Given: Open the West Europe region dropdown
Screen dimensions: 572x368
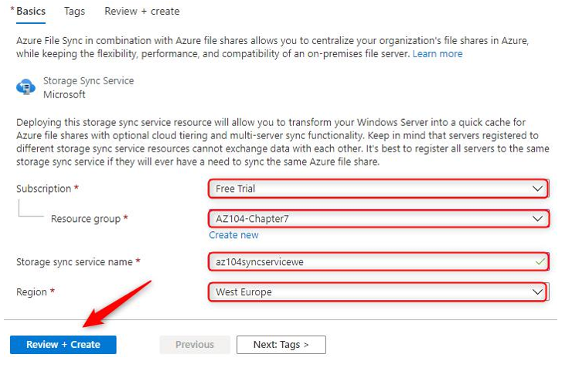Looking at the screenshot, I should (x=378, y=291).
